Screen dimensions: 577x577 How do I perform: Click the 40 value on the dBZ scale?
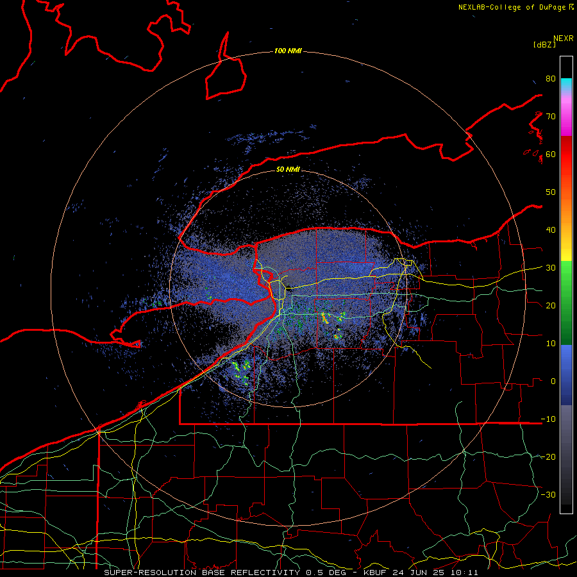point(551,230)
